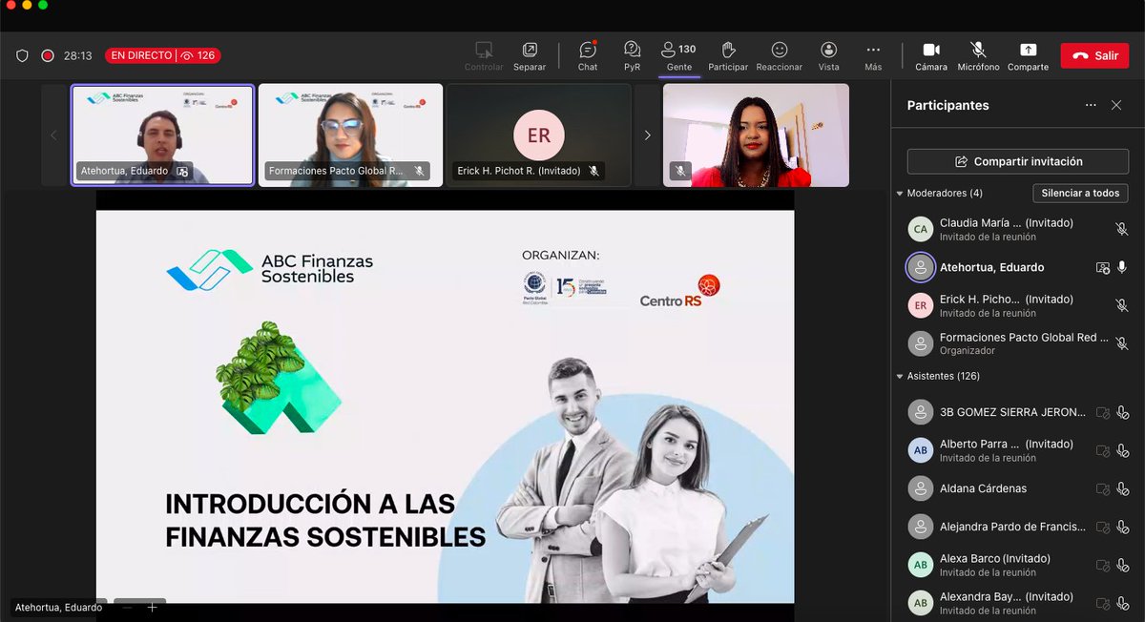The height and width of the screenshot is (622, 1145).
Task: Close the Participantes panel
Action: click(1116, 105)
